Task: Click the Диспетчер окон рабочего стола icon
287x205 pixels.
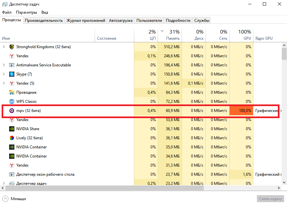Action: click(12, 174)
